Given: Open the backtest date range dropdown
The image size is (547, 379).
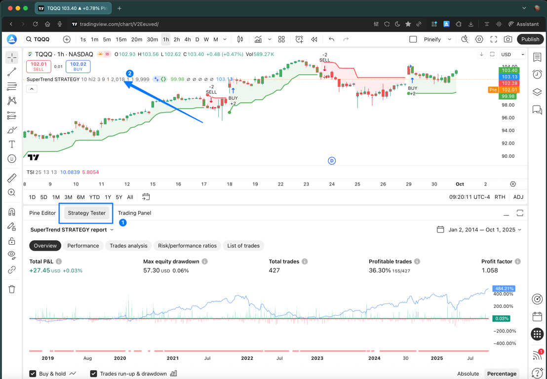Looking at the screenshot, I should click(479, 230).
